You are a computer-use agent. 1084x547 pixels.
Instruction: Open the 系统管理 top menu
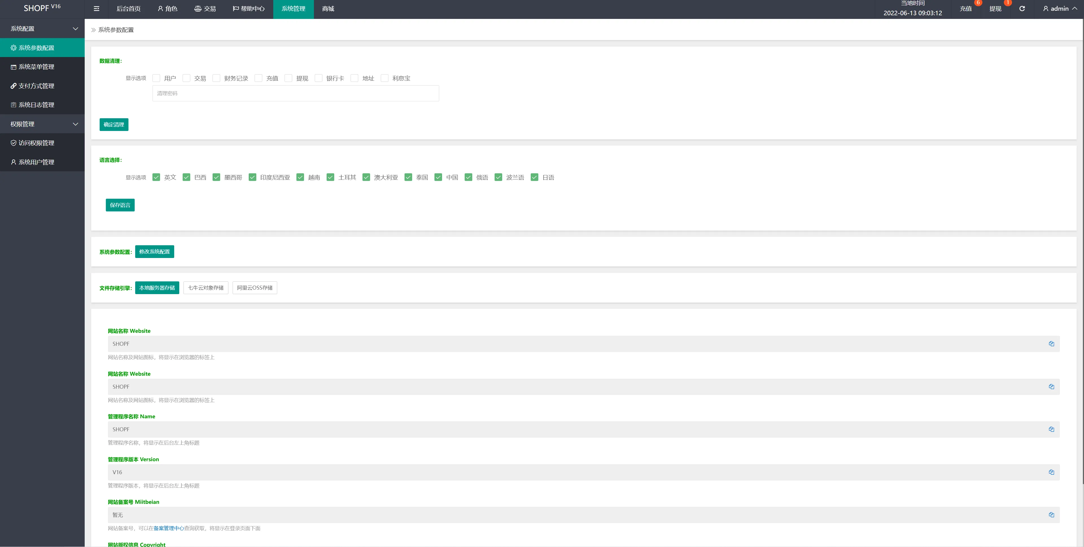[293, 8]
